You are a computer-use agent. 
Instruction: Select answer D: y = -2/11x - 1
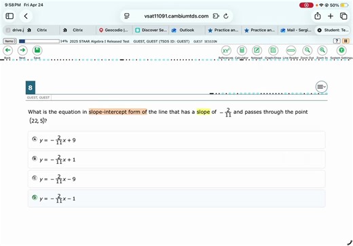pyautogui.click(x=176, y=199)
